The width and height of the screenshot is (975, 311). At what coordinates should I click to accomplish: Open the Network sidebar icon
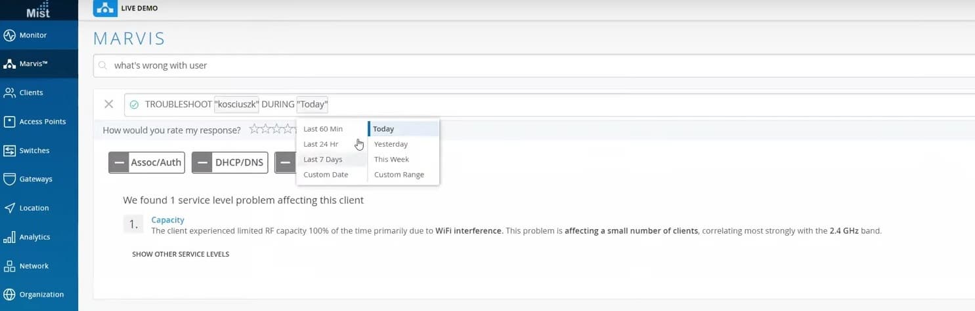pos(9,266)
